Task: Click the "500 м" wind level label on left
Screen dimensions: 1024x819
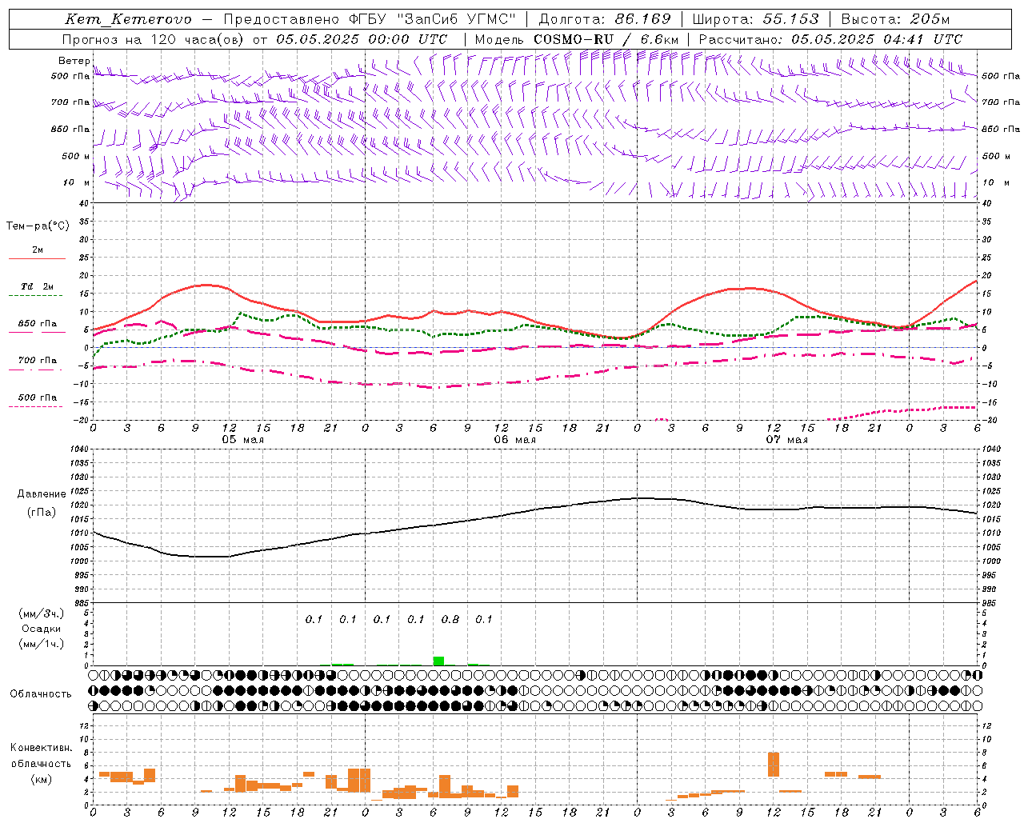Action: (75, 156)
